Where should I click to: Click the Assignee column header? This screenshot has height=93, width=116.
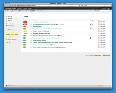92,20
